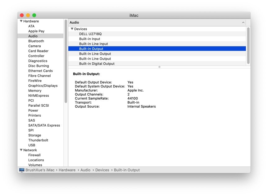
Task: Click device list vertical scrollbar
Action: (x=248, y=46)
